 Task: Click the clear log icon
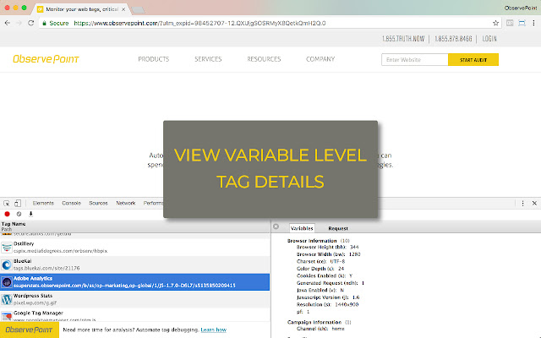[19, 214]
